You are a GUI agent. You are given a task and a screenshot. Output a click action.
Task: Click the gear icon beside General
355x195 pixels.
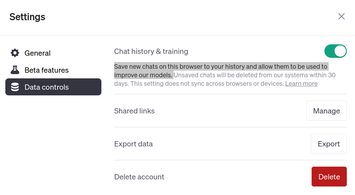[15, 53]
